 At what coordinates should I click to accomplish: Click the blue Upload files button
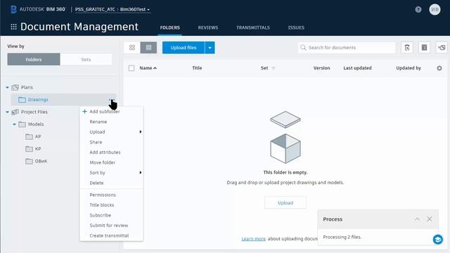tap(184, 48)
